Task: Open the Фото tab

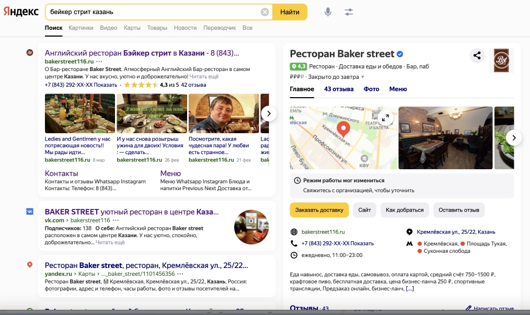Action: [x=371, y=89]
